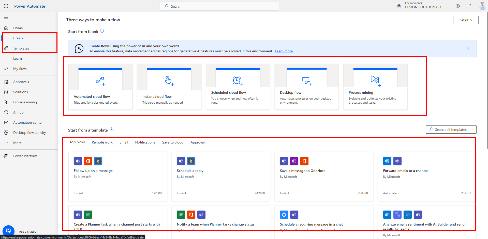
Task: Open the Save a message to OneNote template
Action: coord(324,176)
